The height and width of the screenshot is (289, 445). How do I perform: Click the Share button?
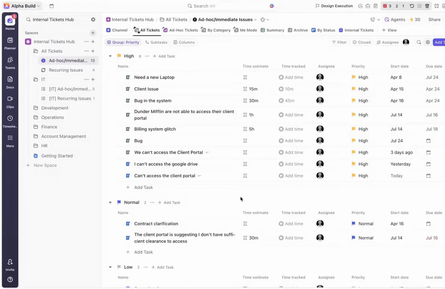434,19
